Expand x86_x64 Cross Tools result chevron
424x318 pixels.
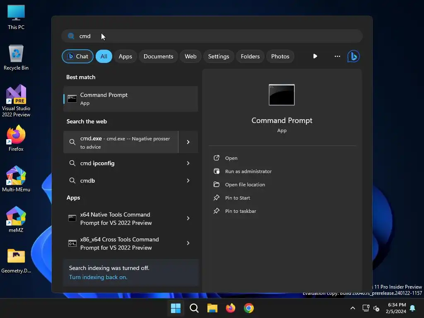(188, 243)
